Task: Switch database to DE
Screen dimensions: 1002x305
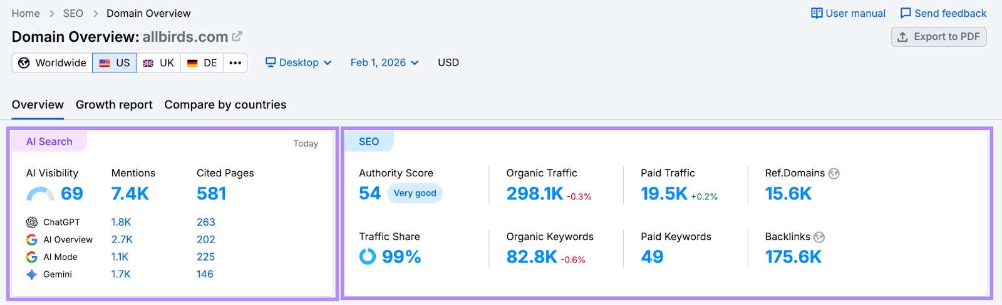Action: [202, 63]
